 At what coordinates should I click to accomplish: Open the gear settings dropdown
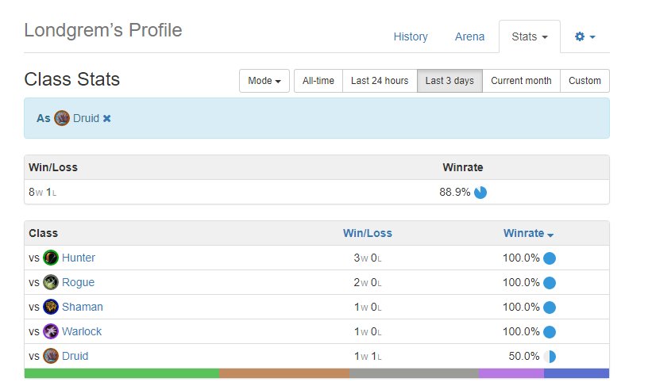click(x=584, y=36)
